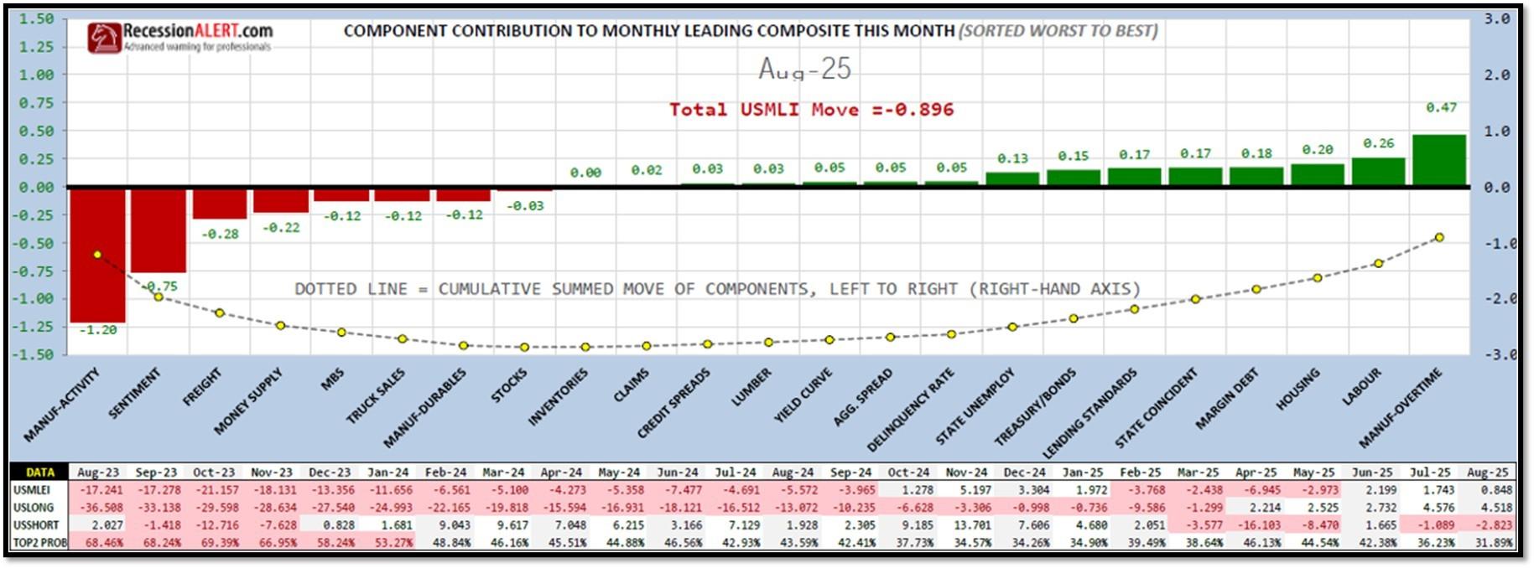The height and width of the screenshot is (568, 1534).
Task: Click the YIELD CURVE axis label
Action: tap(803, 394)
